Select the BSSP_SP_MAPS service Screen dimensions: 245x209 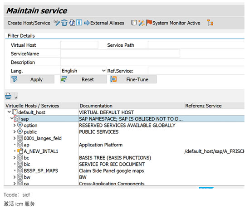(41, 171)
